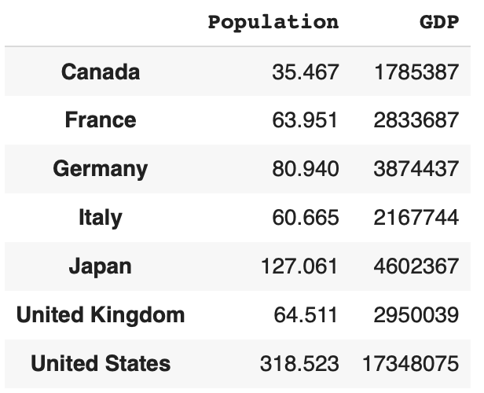
Task: Select the France row label
Action: [x=101, y=120]
